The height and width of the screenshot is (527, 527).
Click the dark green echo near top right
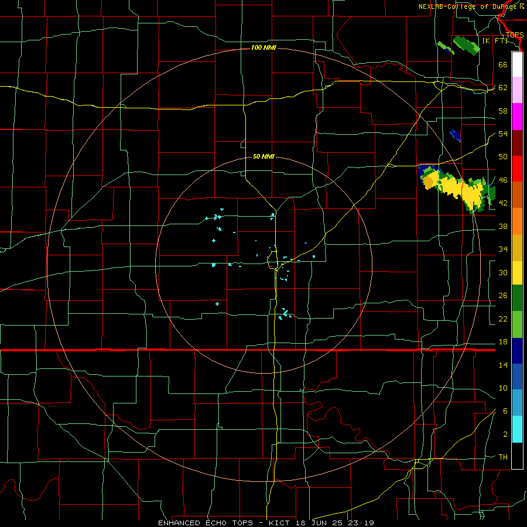[x=467, y=45]
